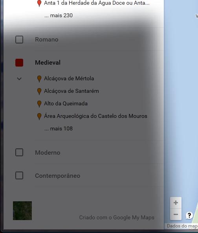The image size is (198, 233).
Task: Zoom in the map with plus button
Action: [x=176, y=203]
